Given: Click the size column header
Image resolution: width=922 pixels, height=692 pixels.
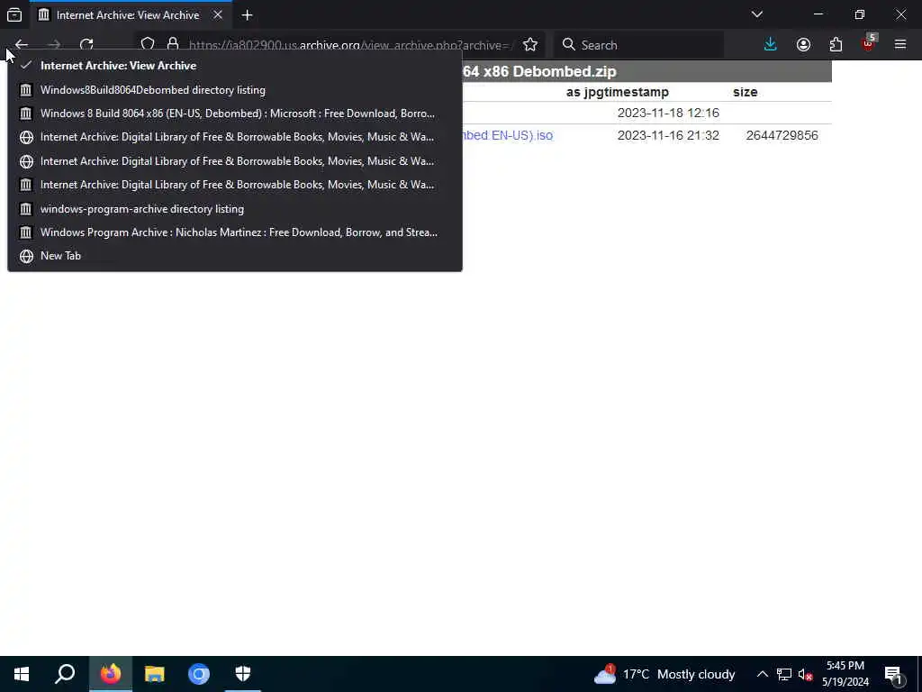Looking at the screenshot, I should tap(745, 93).
